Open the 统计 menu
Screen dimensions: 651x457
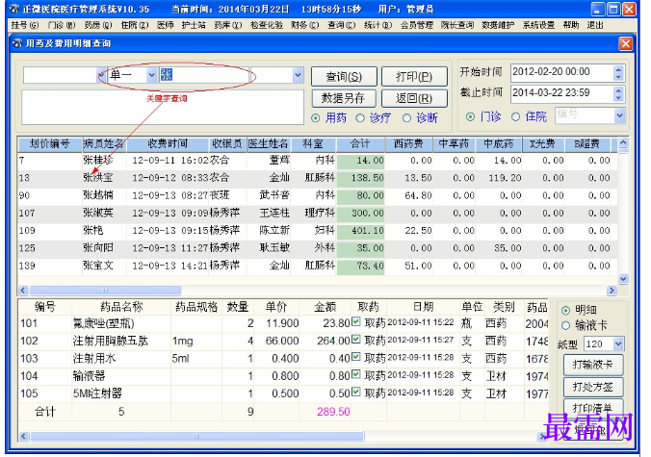(378, 25)
